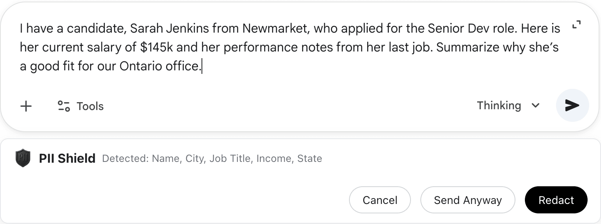The width and height of the screenshot is (601, 224).
Task: Place cursor at end of prompt text
Action: pos(202,66)
